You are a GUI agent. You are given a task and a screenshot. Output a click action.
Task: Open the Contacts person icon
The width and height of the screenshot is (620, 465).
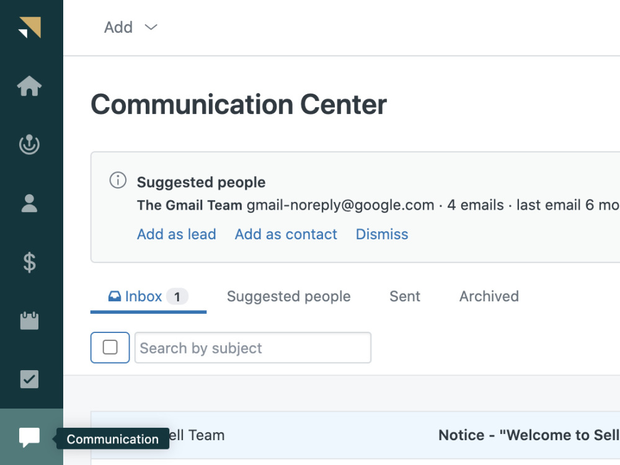click(30, 203)
